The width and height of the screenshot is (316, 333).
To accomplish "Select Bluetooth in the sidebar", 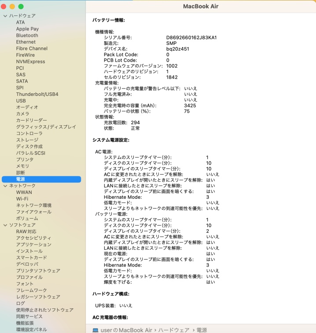I will pyautogui.click(x=27, y=35).
